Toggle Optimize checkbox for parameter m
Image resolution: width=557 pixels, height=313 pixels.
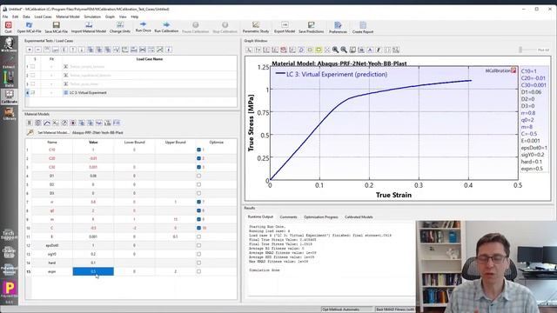pos(199,219)
